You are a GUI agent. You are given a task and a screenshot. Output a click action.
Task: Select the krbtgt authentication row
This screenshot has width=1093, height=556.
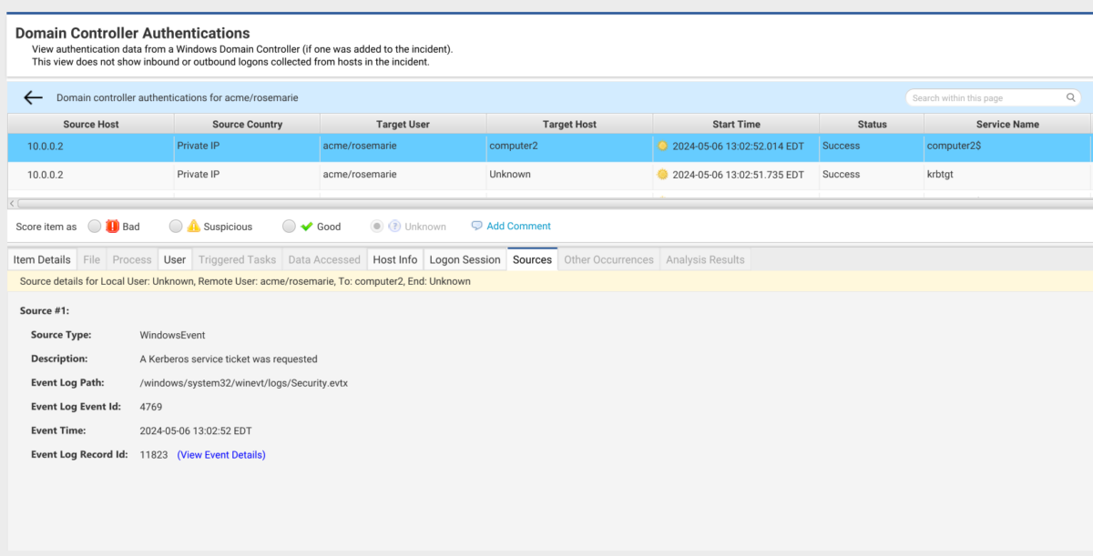pos(364,174)
